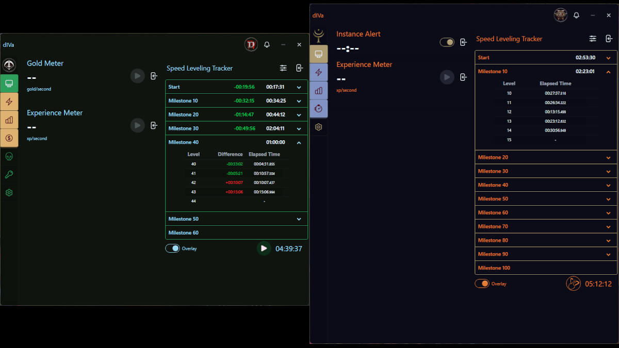Open the Speed Leveling Tracker filter options

point(283,68)
